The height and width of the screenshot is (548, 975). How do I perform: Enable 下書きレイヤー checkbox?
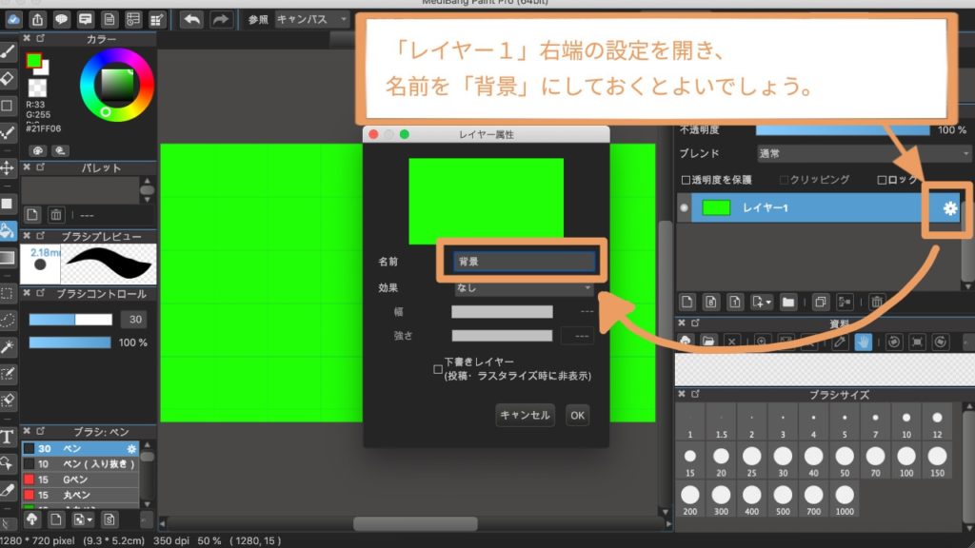pos(438,368)
